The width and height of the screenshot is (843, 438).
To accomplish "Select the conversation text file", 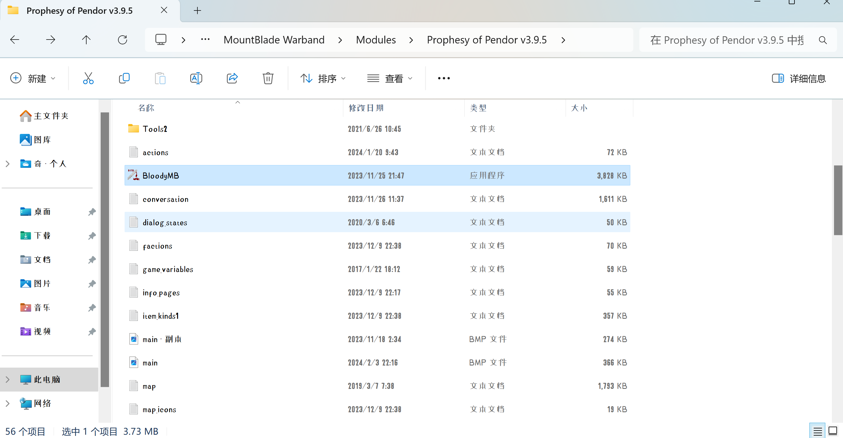I will [x=377, y=199].
